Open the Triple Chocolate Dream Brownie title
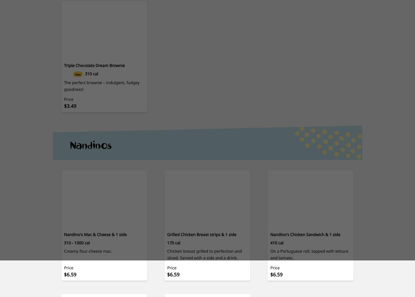Screen dimensions: 415x297 94,65
